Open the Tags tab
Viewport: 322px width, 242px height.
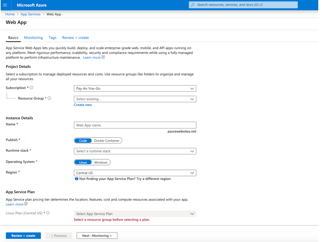coord(52,37)
